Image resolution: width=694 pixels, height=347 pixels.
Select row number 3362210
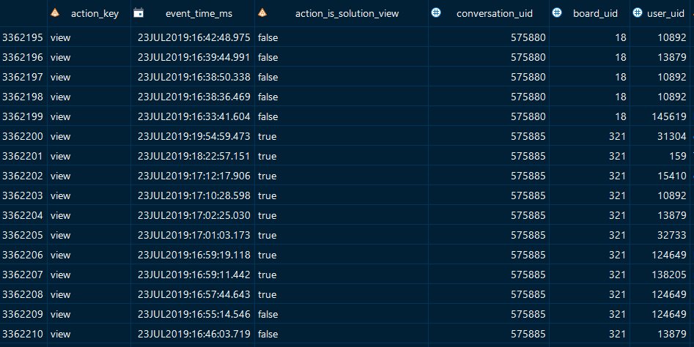23,334
